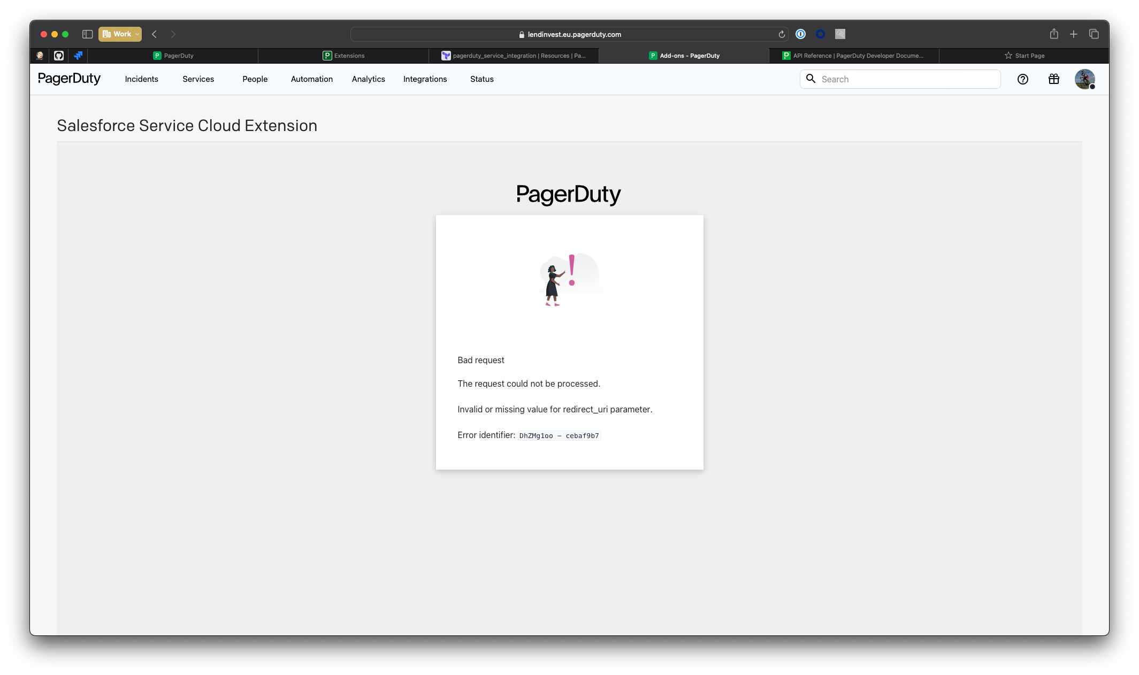Go back with the back arrow
Screen dimensions: 1139x675
click(154, 34)
